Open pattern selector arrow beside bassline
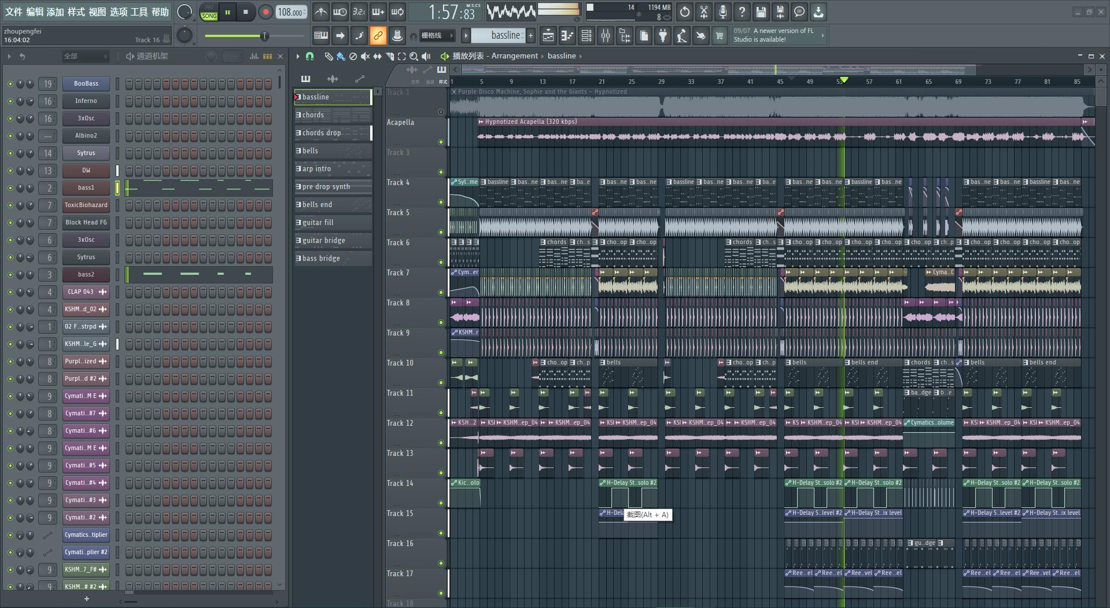The image size is (1110, 608). (x=465, y=36)
